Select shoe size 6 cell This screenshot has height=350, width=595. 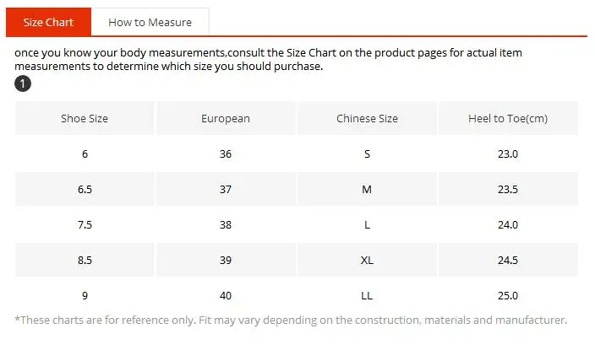85,153
